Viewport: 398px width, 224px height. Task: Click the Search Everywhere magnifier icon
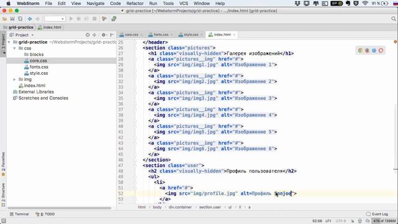pos(394,19)
